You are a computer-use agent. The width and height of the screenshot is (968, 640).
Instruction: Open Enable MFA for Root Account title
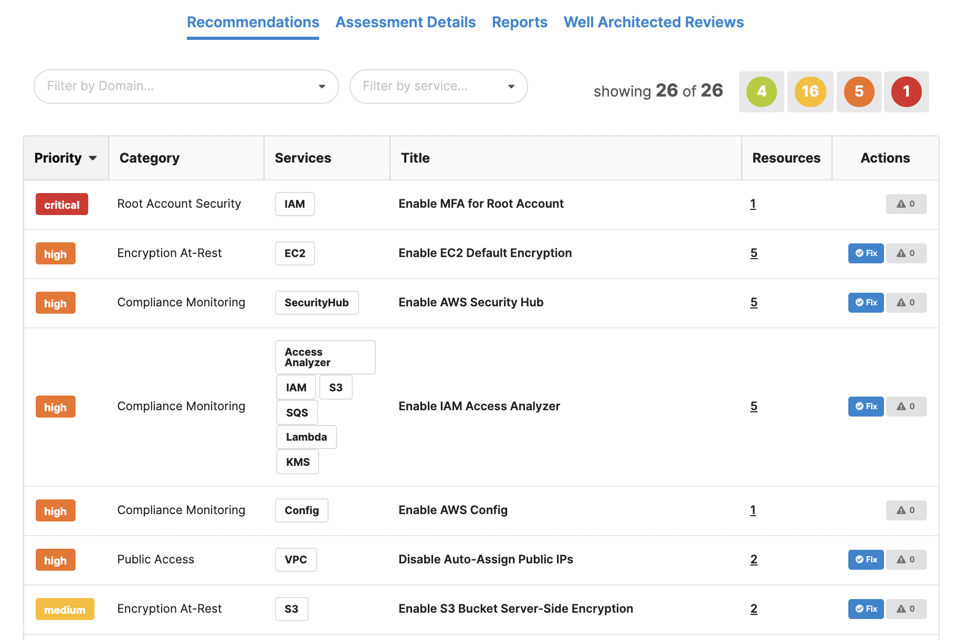point(481,204)
